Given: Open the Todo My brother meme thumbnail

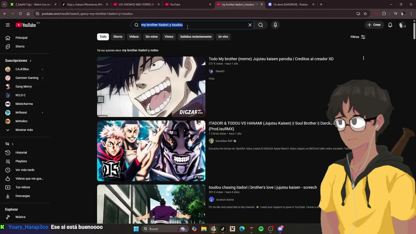Looking at the screenshot, I should click(x=151, y=86).
